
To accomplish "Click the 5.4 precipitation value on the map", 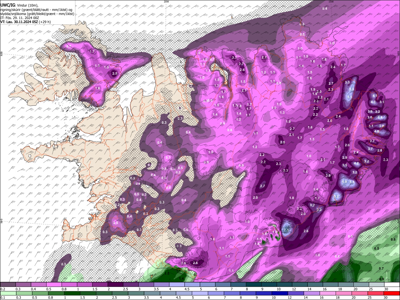I will point(380,117).
